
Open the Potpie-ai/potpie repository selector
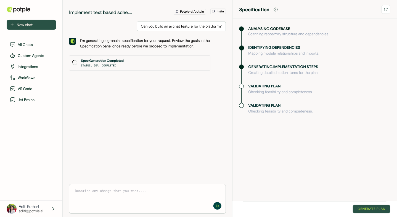pos(190,11)
